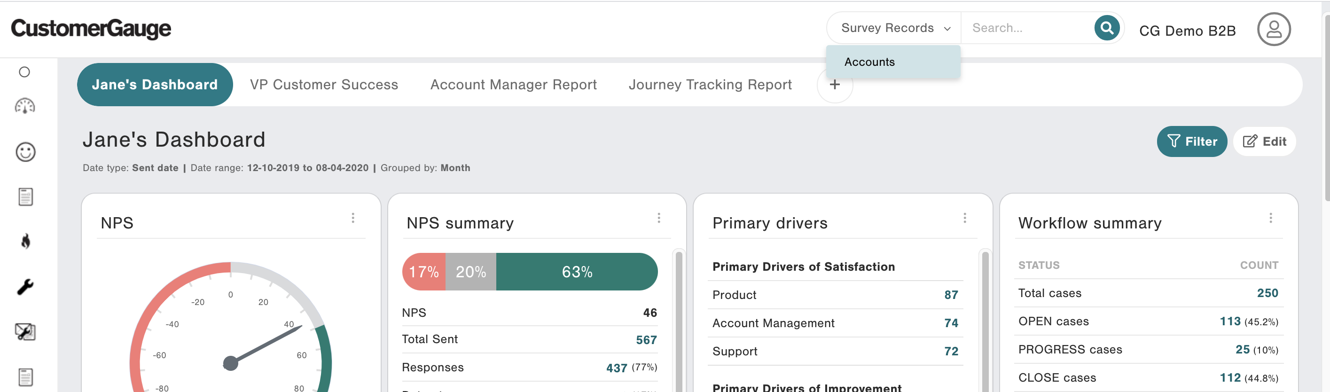Image resolution: width=1330 pixels, height=392 pixels.
Task: Open the flame sidebar icon
Action: point(25,241)
